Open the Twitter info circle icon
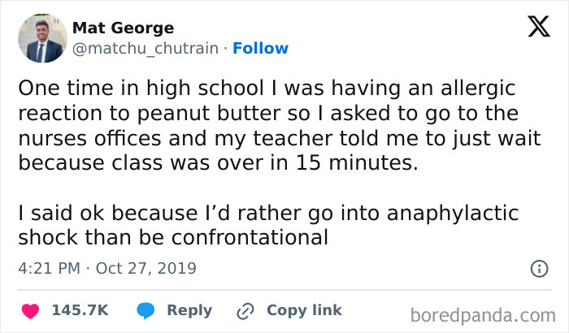Viewport: 569px width, 333px height. 538,268
